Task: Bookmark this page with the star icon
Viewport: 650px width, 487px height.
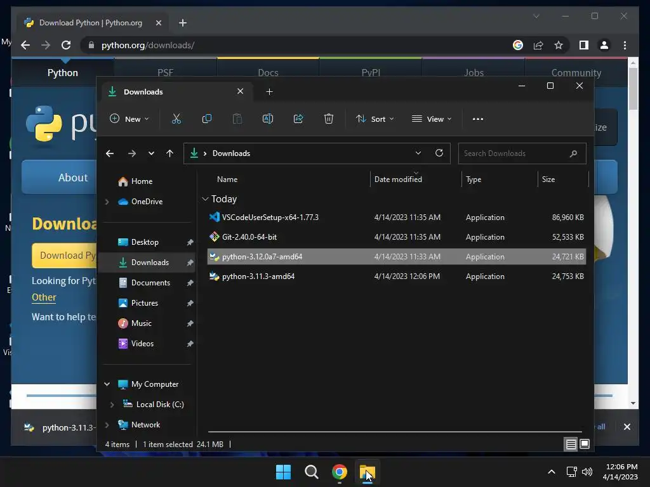Action: click(x=559, y=45)
